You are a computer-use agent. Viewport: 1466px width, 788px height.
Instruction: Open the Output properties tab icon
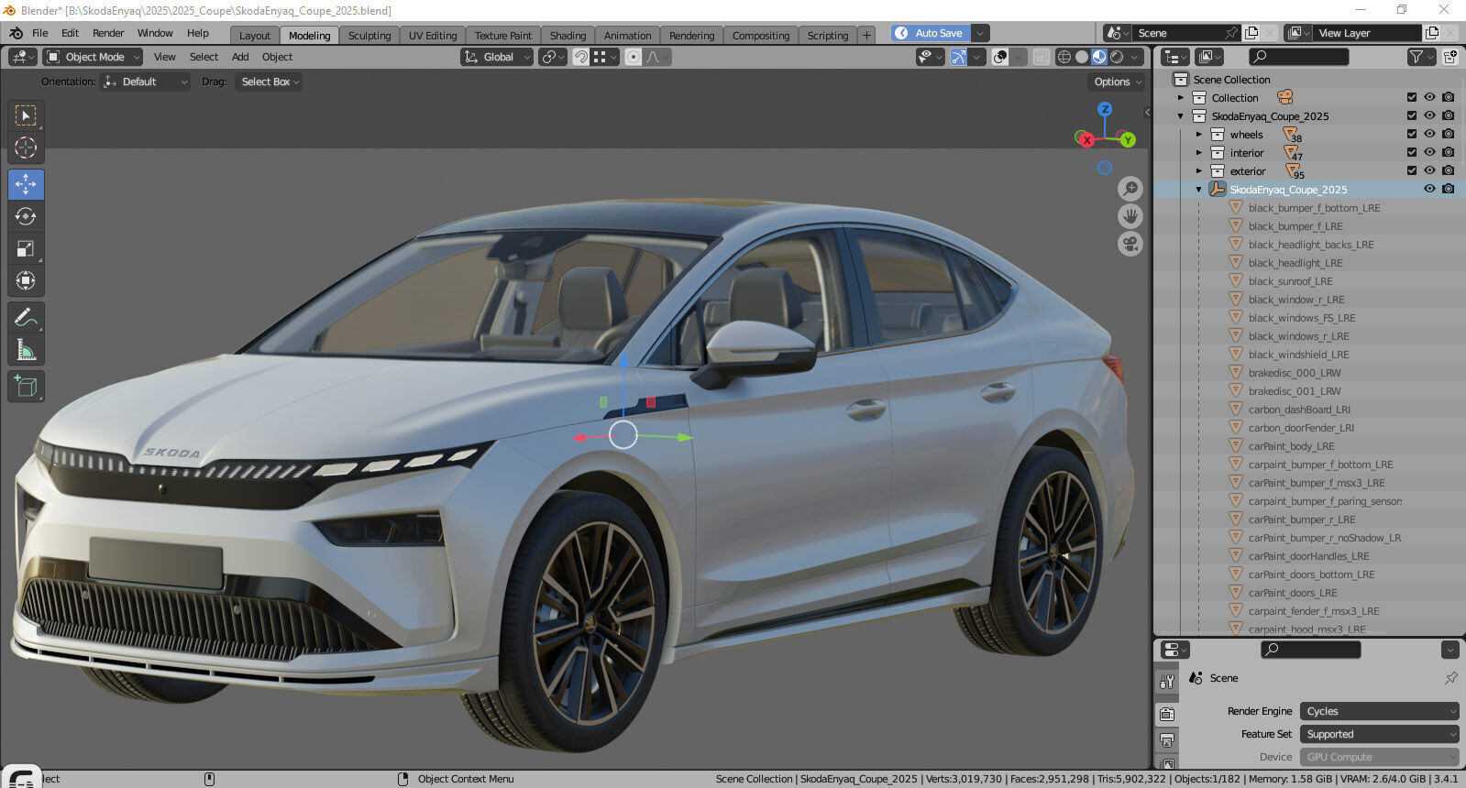pyautogui.click(x=1166, y=740)
